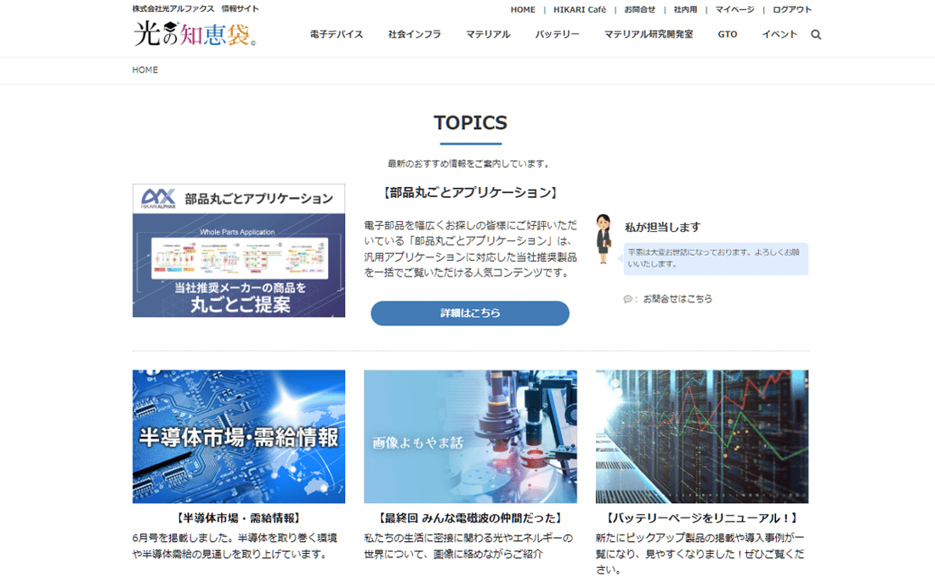Click 【部品丸ごとアプリケーション】 heading

coord(470,192)
